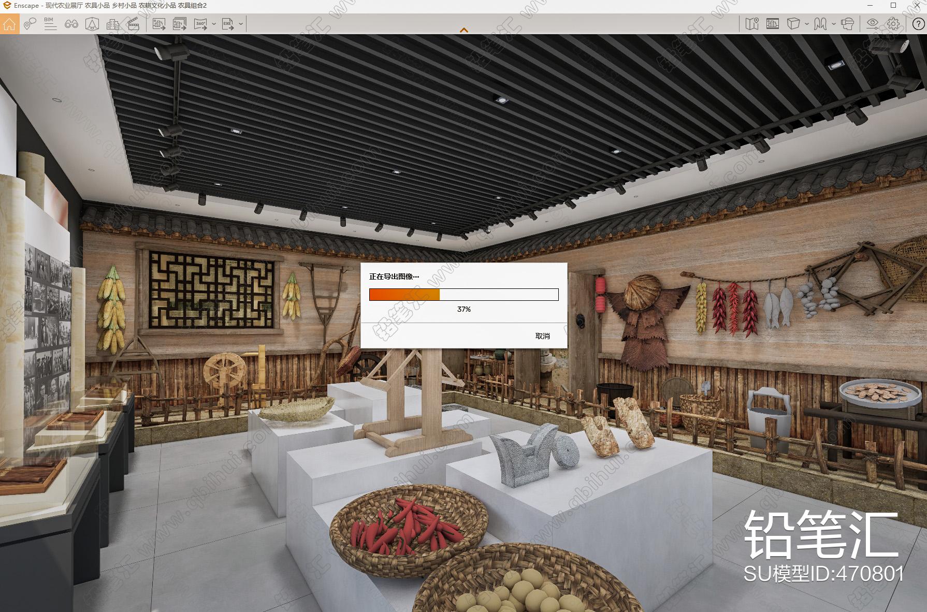Open the BIM info panel
Viewport: 927px width, 612px height.
coord(50,24)
